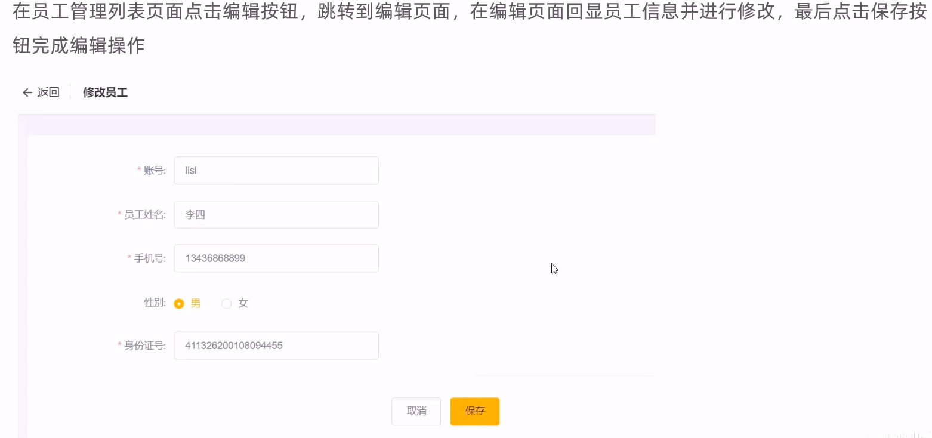Click the 员工姓名 input containing 李四

point(276,214)
